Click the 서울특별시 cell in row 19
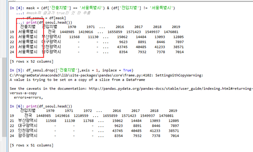253x152 pixels. pyautogui.click(x=28, y=32)
